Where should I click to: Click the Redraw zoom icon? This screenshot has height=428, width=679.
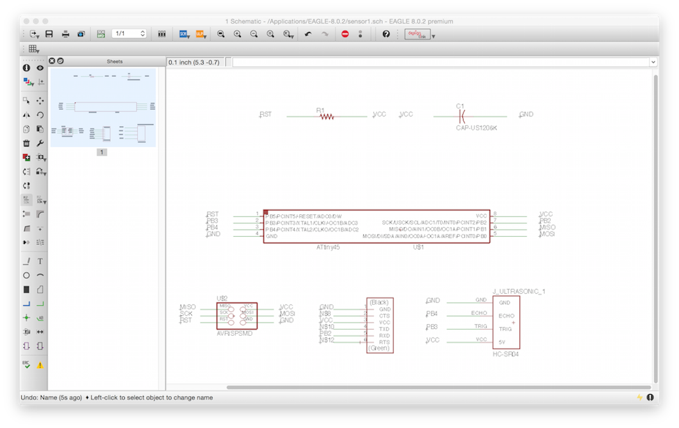271,34
